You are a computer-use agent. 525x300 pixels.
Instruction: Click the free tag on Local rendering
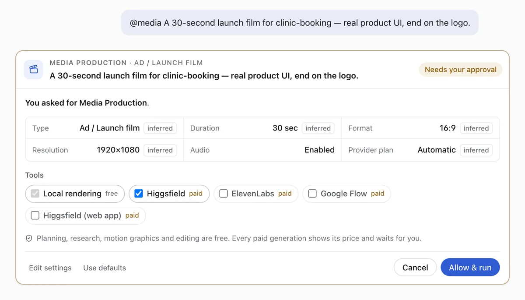112,194
